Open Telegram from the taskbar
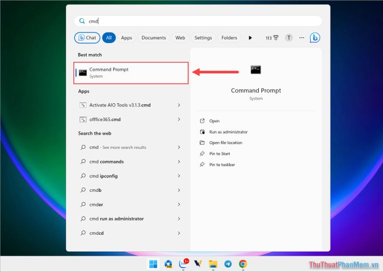The height and width of the screenshot is (272, 383). click(228, 264)
